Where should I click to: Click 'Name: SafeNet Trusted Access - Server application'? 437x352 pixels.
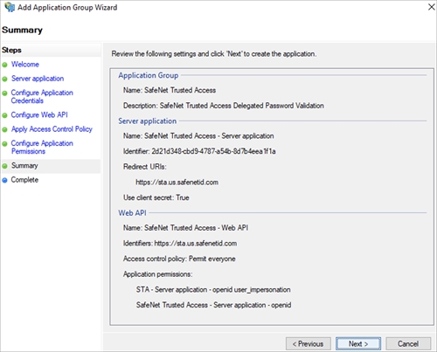coord(198,136)
